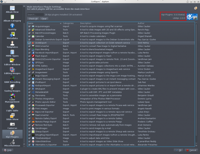
Task: Select the Expo Blending row
Action: (x=111, y=49)
